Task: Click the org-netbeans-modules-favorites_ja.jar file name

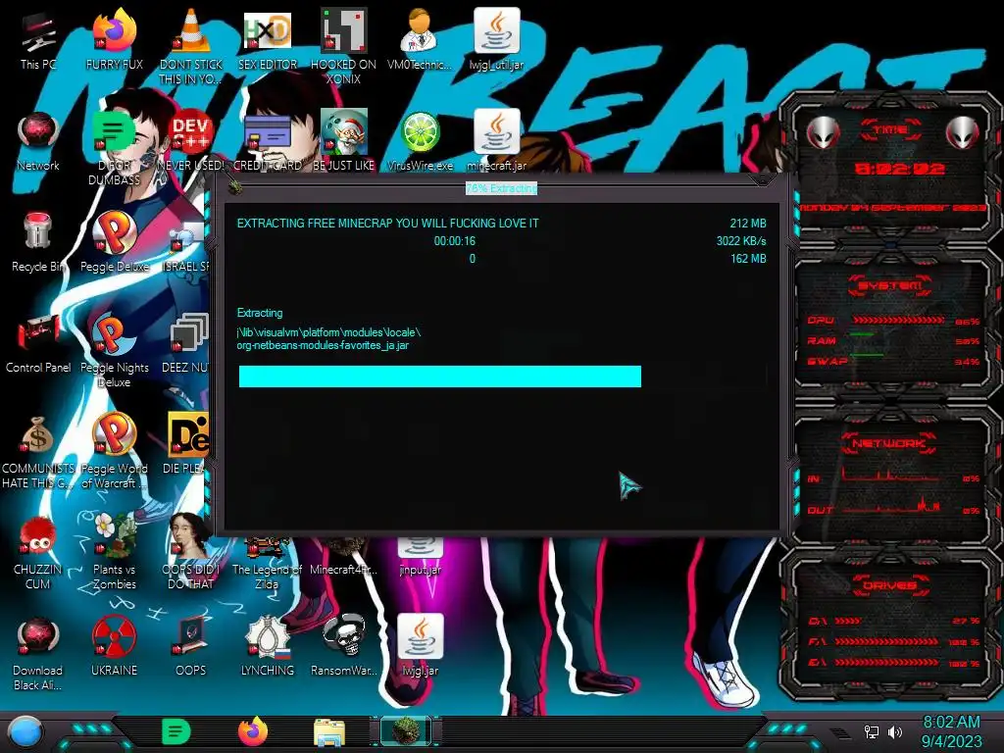Action: pyautogui.click(x=323, y=346)
